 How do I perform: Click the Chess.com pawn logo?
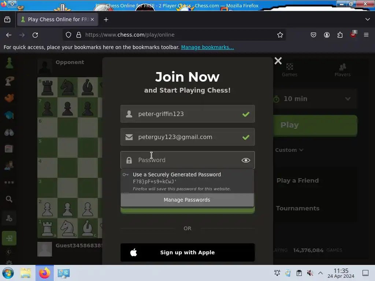tap(9, 63)
